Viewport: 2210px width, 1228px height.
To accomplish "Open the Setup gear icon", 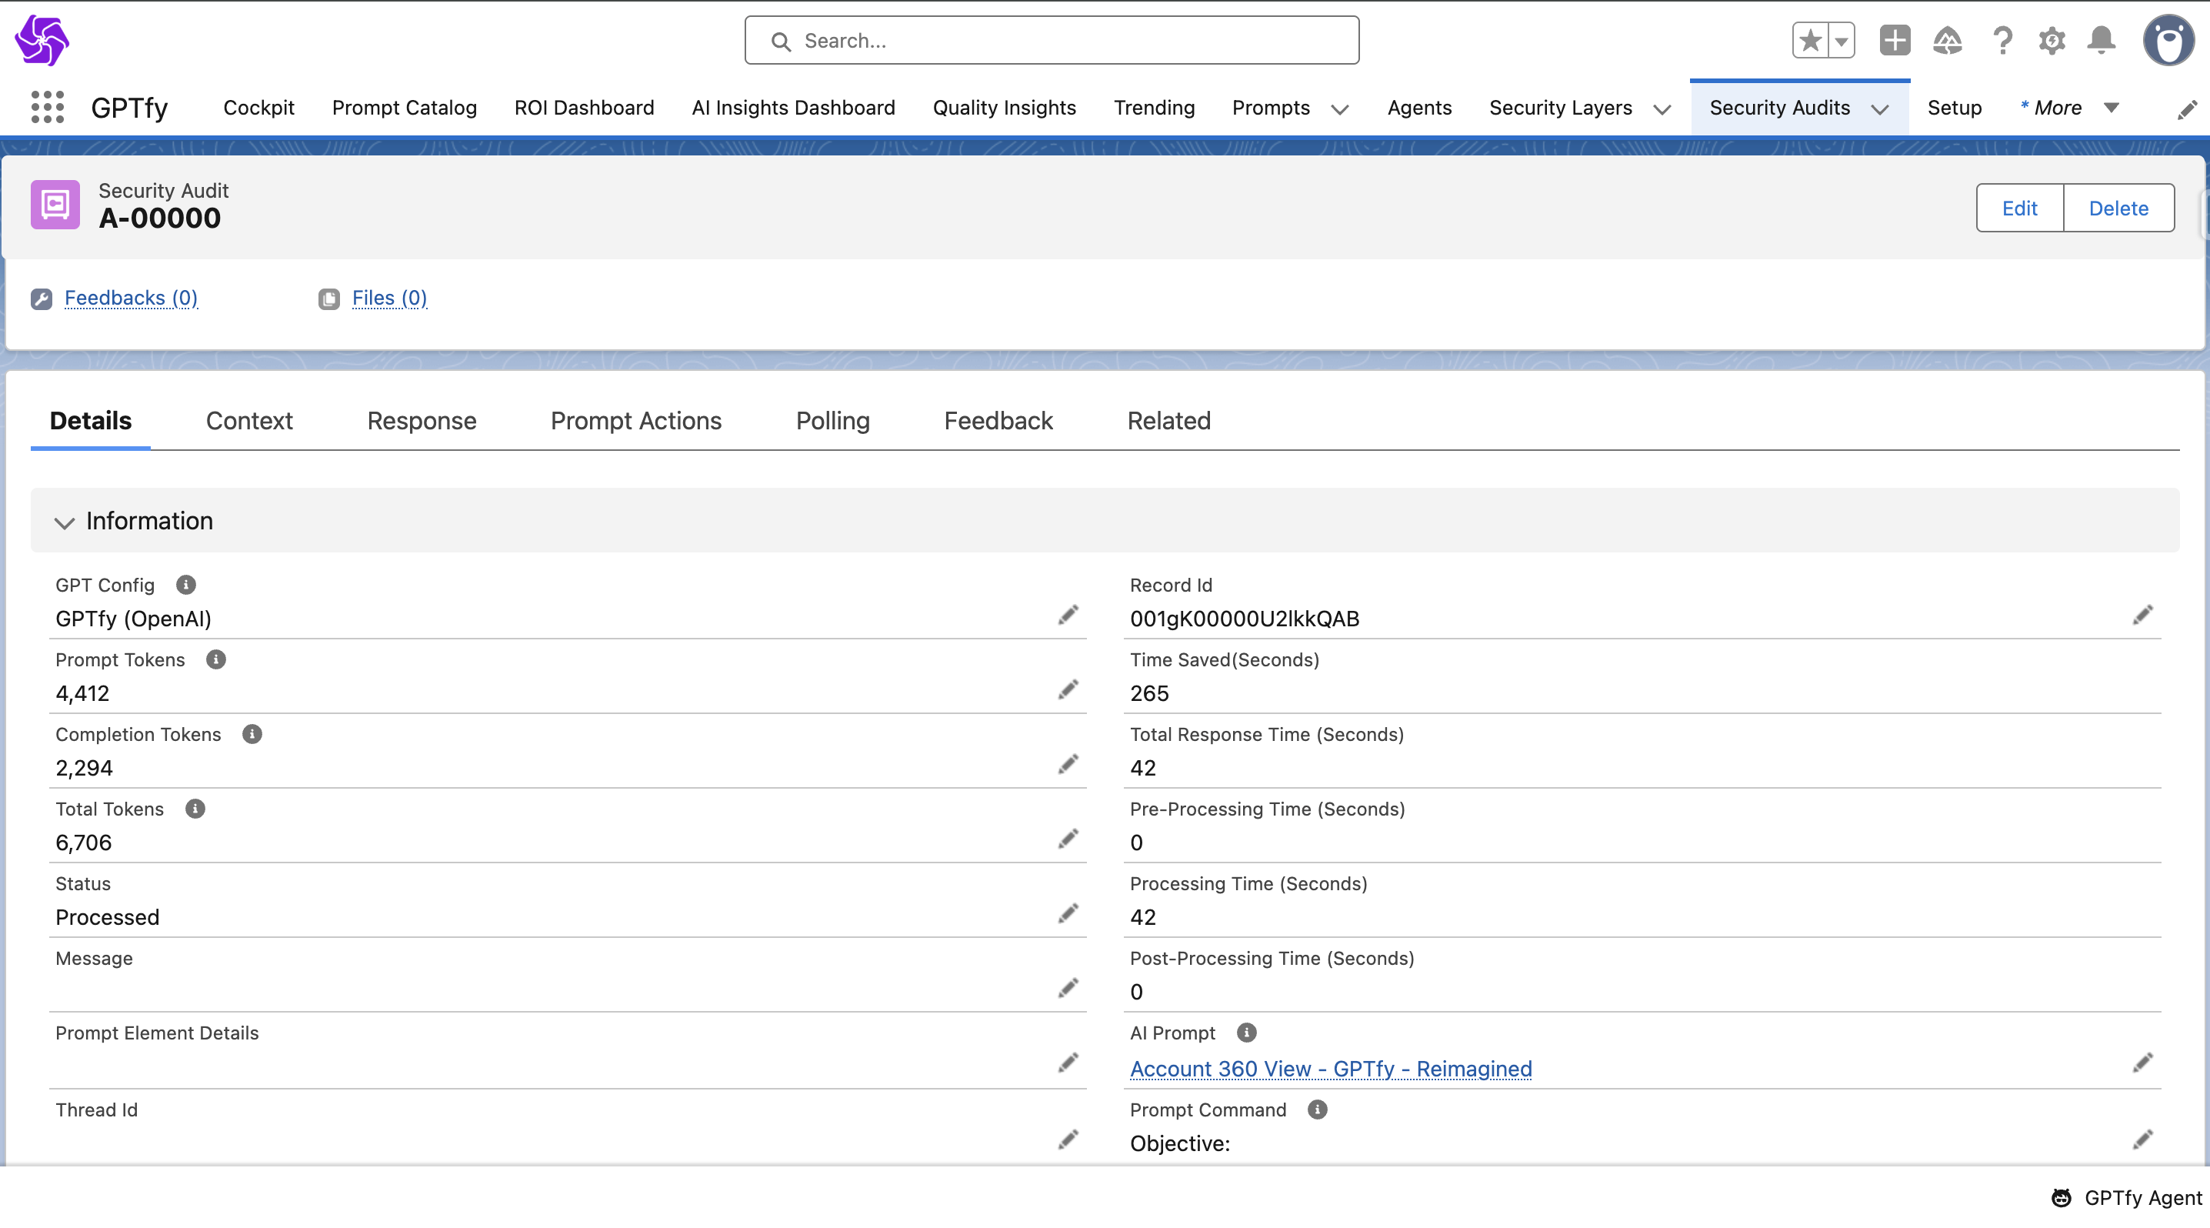I will (x=2052, y=40).
